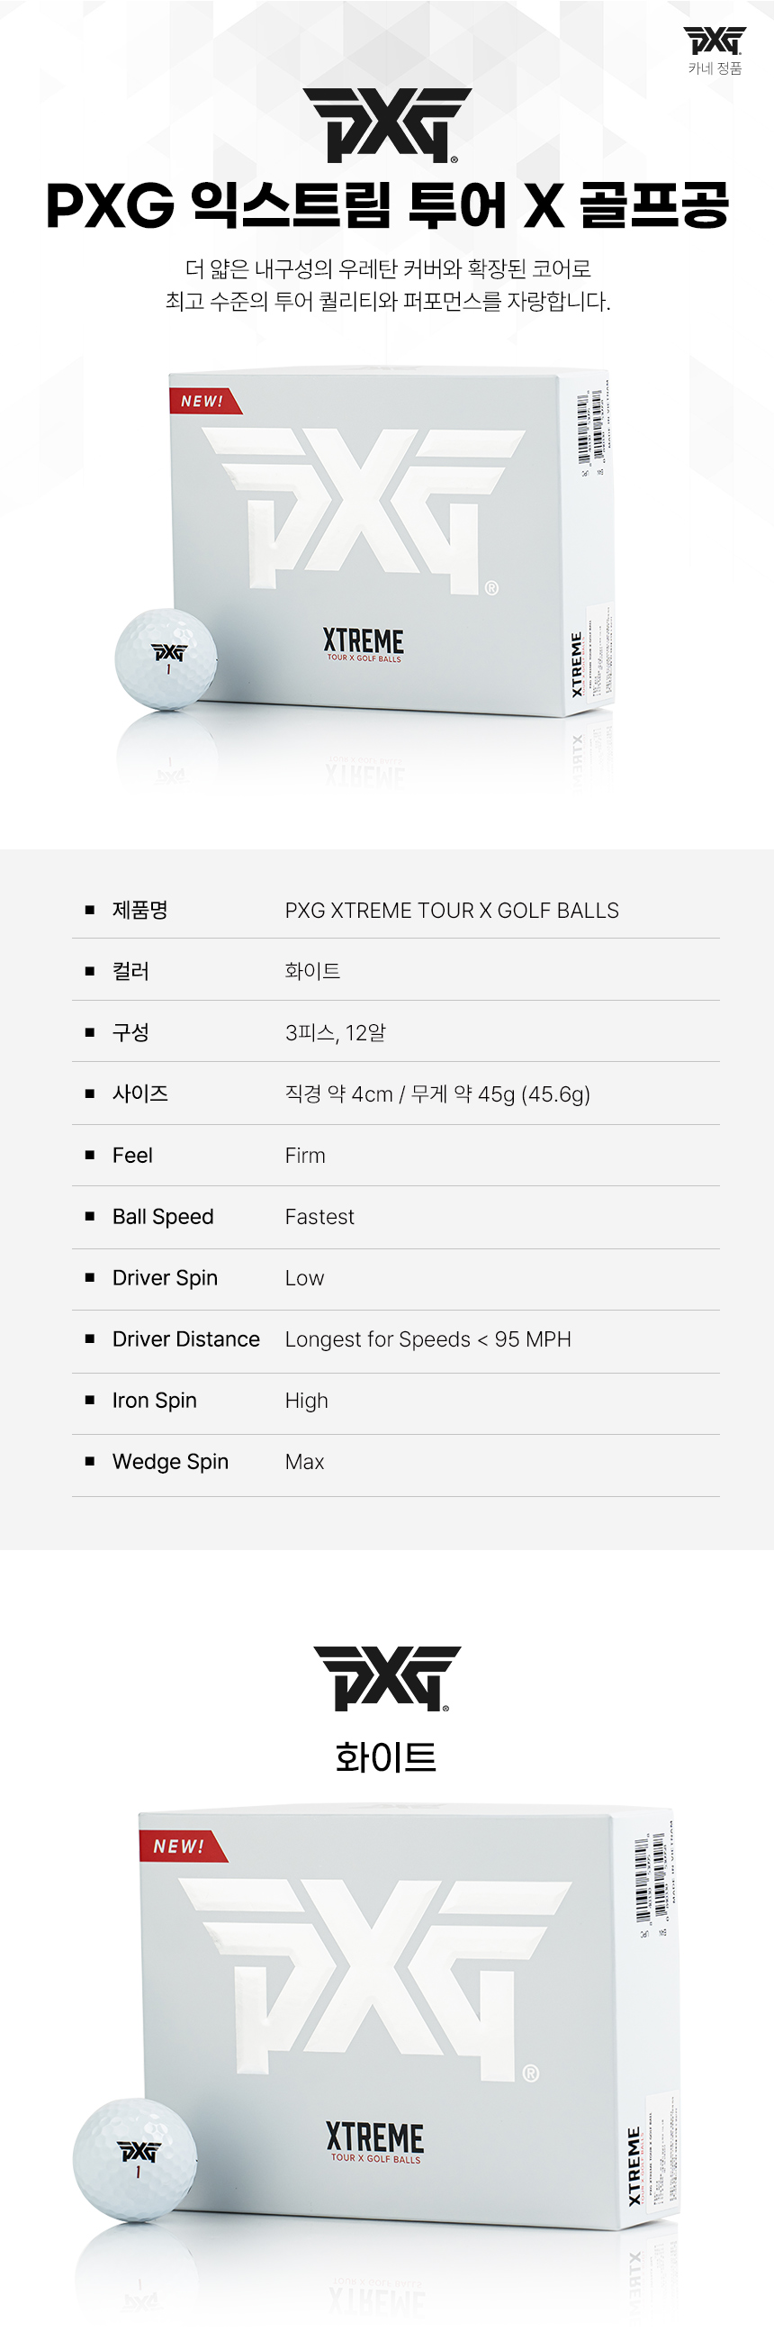Click the golf ball image below the 화이트 heading
774x2341 pixels.
point(134,2158)
